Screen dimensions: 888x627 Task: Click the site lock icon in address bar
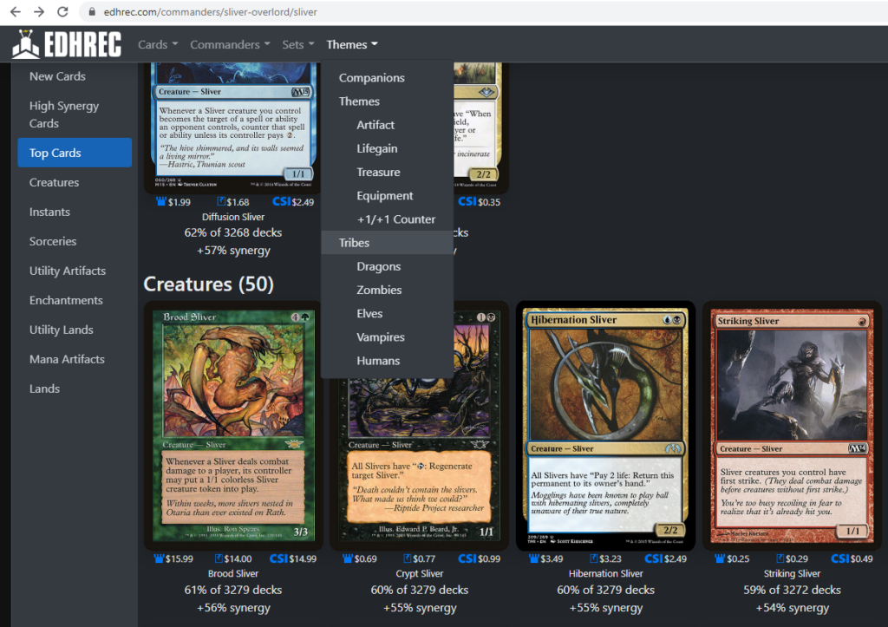(x=92, y=12)
